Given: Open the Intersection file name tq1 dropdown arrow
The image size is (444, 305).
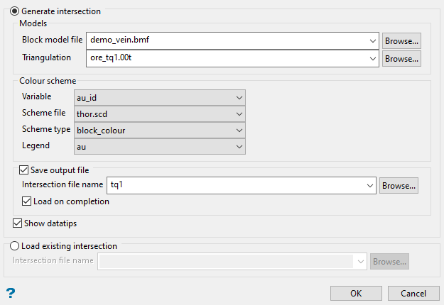Looking at the screenshot, I should (370, 186).
